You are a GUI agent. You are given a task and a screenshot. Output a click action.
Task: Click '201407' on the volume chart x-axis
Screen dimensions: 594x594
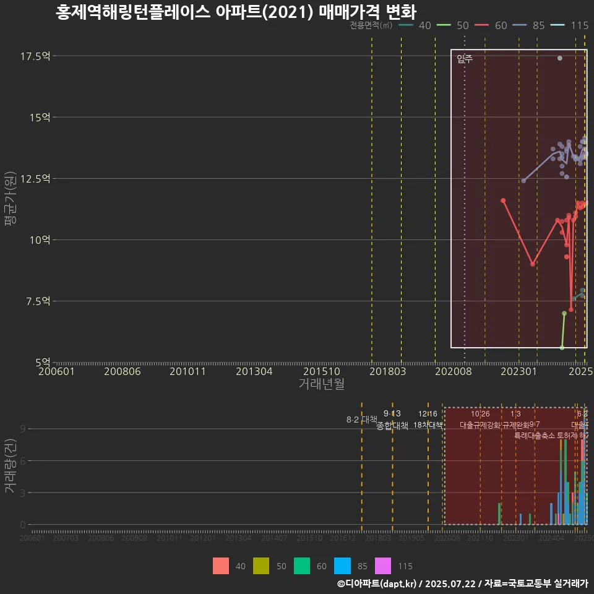click(x=274, y=538)
